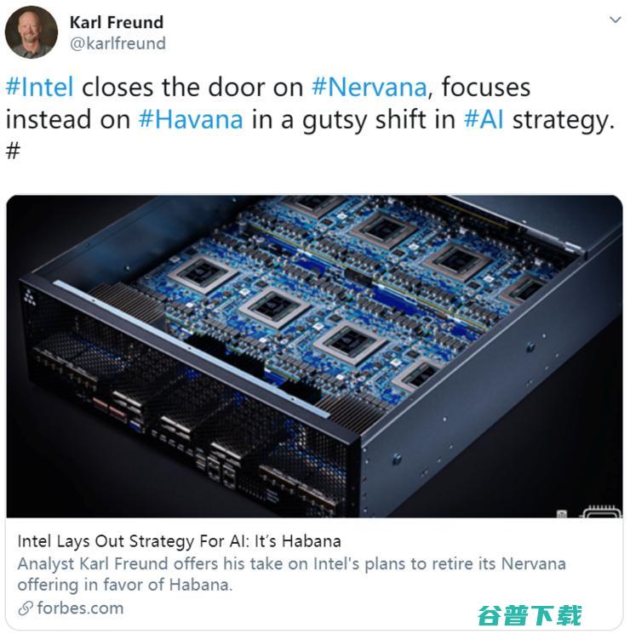This screenshot has width=630, height=634.
Task: Open the #Intel hashtag
Action: click(40, 87)
